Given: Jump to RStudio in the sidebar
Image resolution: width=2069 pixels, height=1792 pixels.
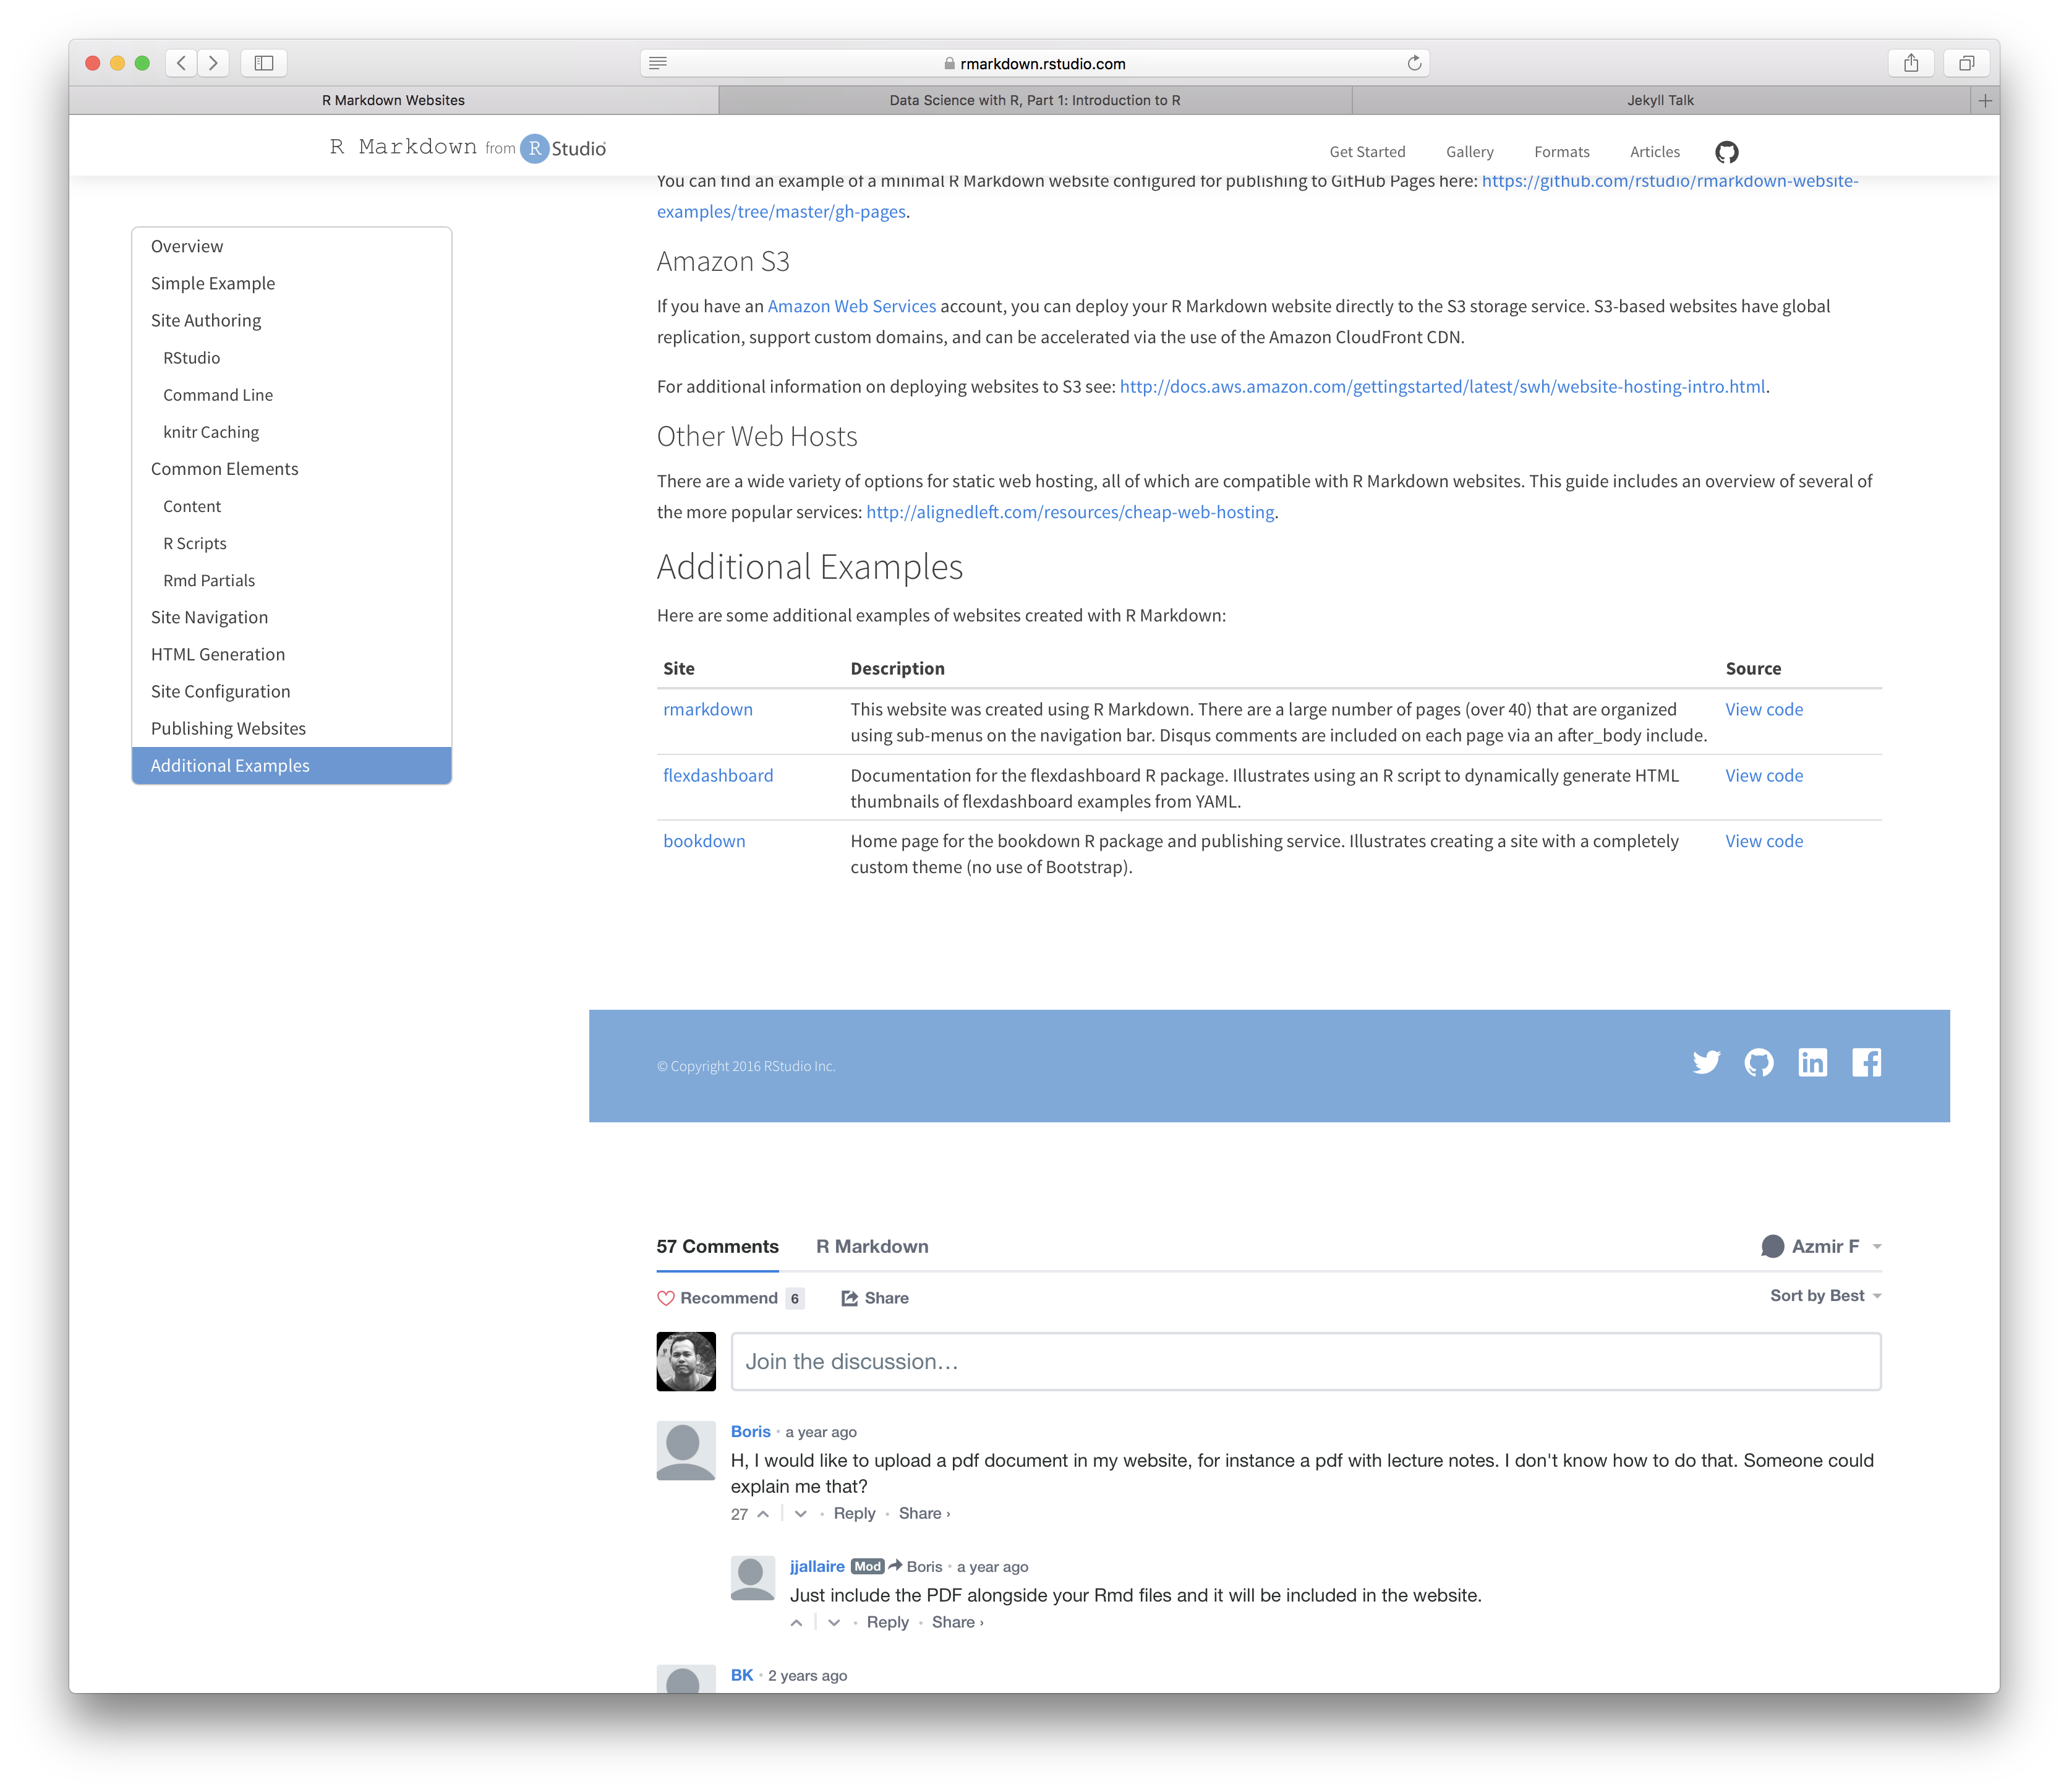Looking at the screenshot, I should [291, 357].
